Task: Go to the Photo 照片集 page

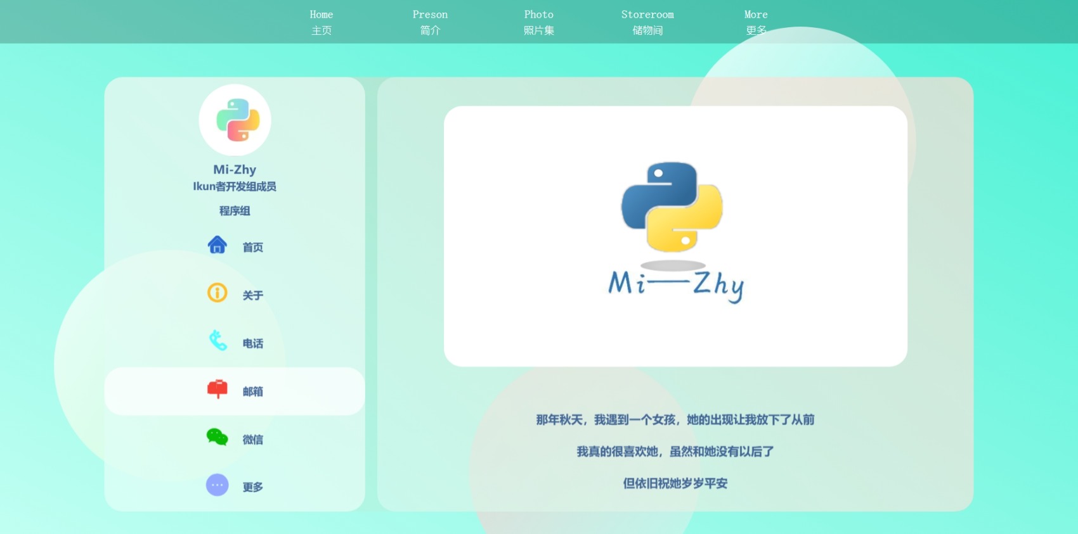Action: pyautogui.click(x=539, y=22)
